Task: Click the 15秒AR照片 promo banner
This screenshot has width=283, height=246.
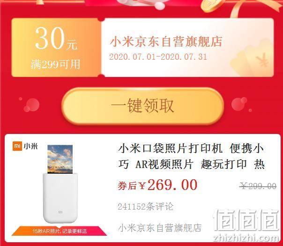Action: click(x=60, y=231)
